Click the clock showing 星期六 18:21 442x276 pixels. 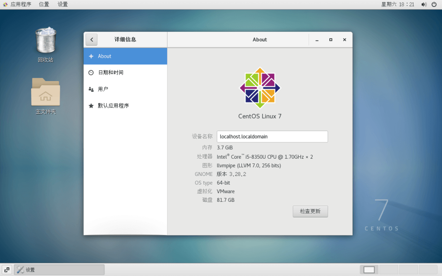[398, 4]
